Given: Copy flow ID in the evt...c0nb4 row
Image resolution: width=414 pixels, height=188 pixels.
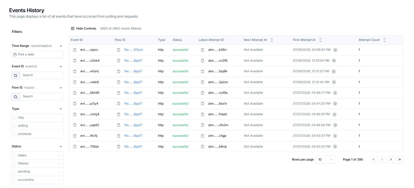Looking at the screenshot, I should (119, 61).
